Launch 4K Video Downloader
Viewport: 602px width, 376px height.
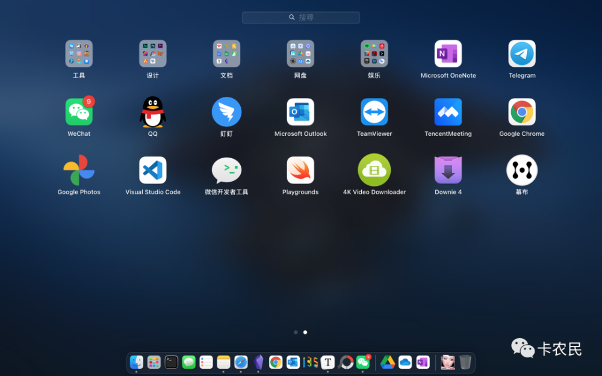coord(374,170)
